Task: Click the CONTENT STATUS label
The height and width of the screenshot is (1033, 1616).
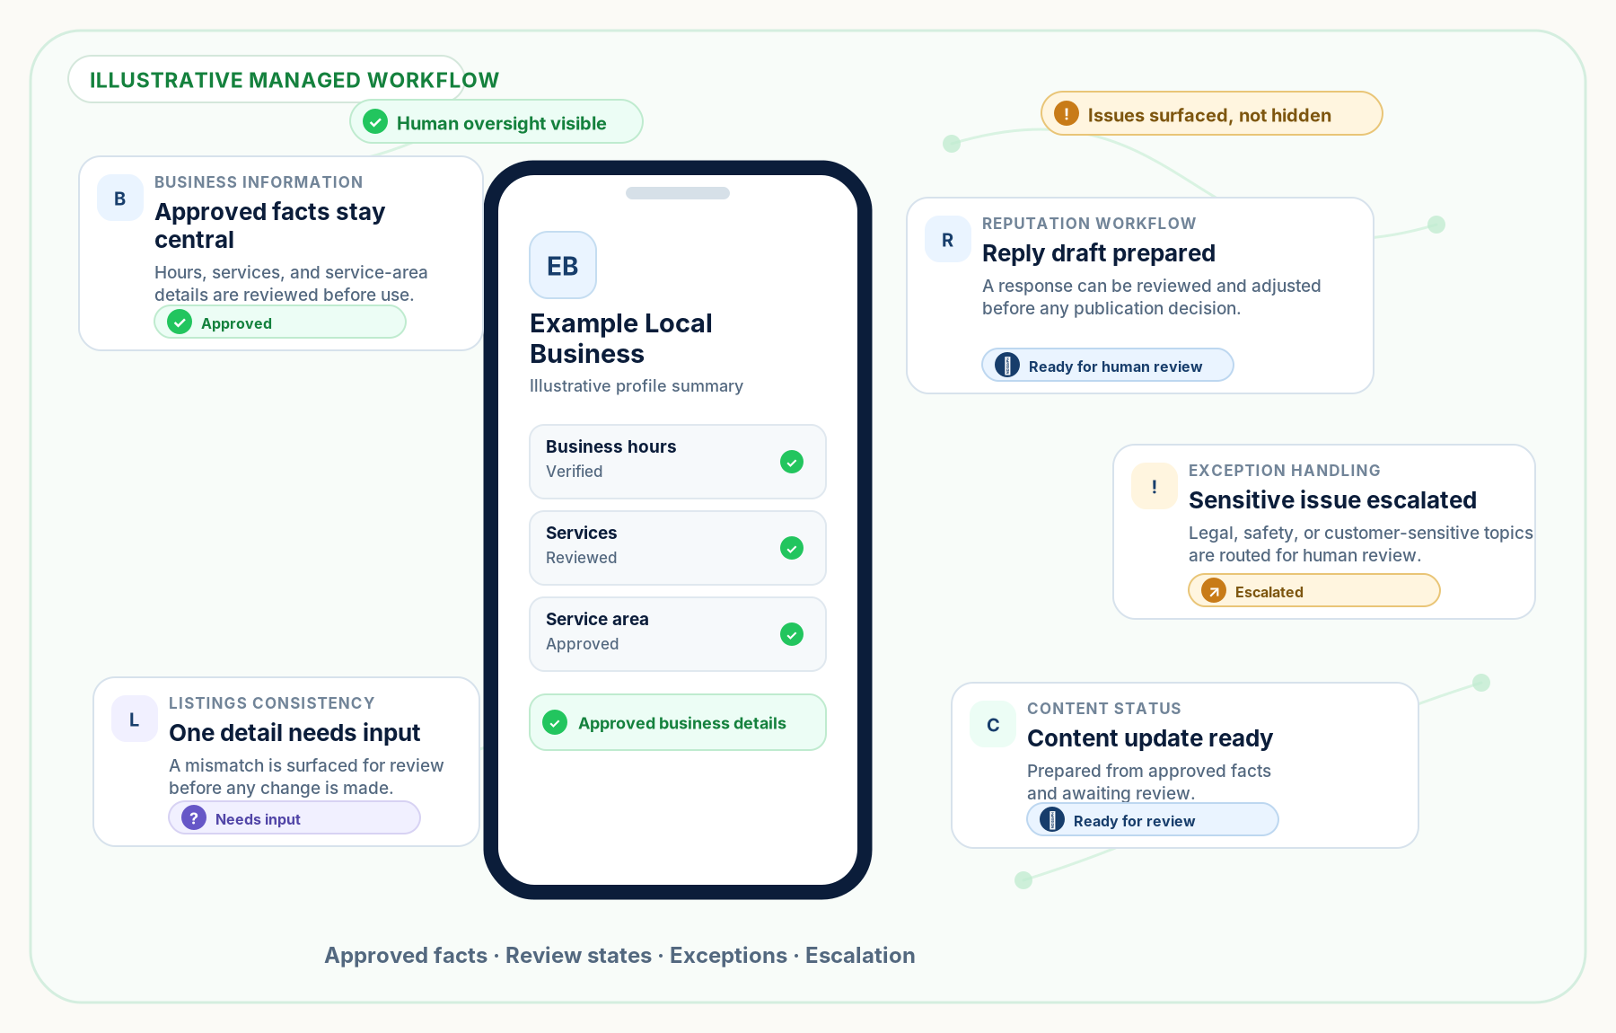Action: pos(1104,709)
